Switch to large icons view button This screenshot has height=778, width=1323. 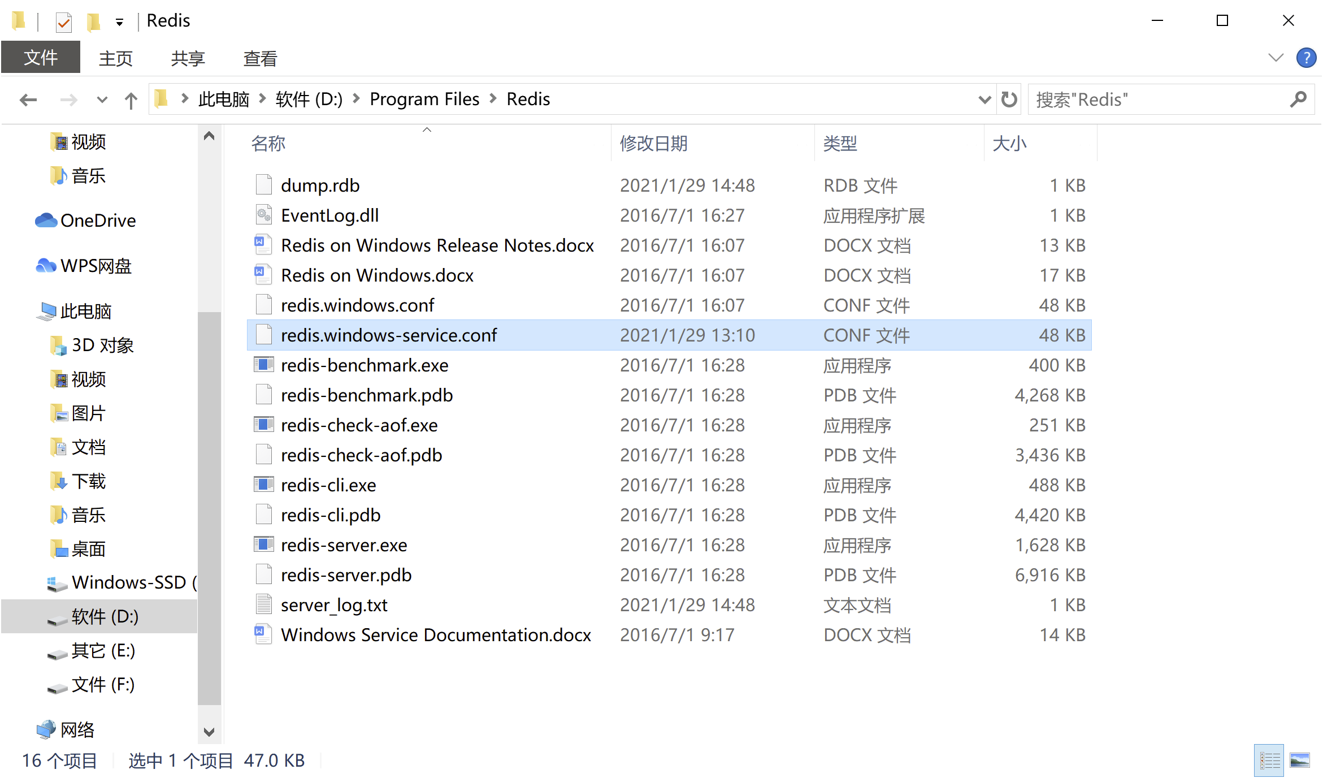pyautogui.click(x=1299, y=760)
